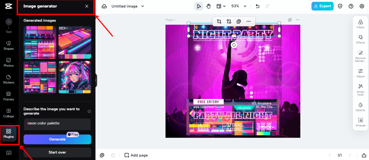This screenshot has width=369, height=160.
Task: Expand the pages panel at bottom right
Action: (364, 155)
